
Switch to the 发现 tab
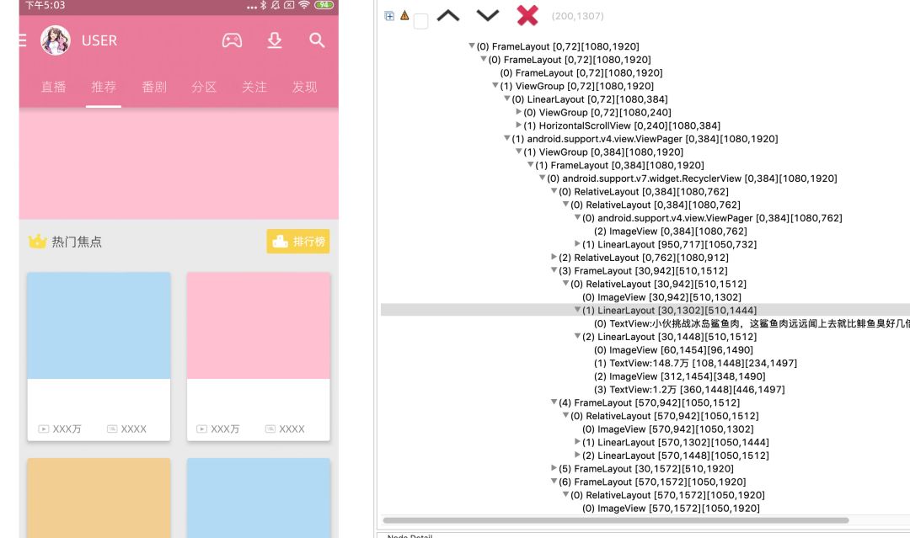coord(305,87)
